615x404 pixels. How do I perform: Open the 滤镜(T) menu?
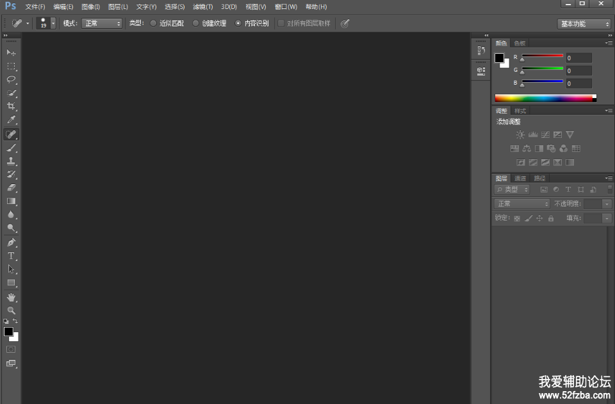203,6
